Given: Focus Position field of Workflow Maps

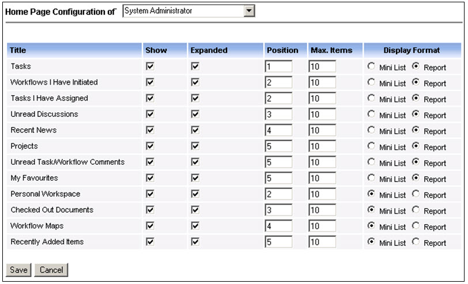Looking at the screenshot, I should [278, 226].
